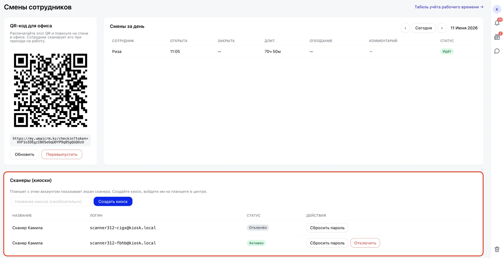Click Сканер Камила in the Активен row
Viewport: 503px width, 258px height.
pos(28,243)
